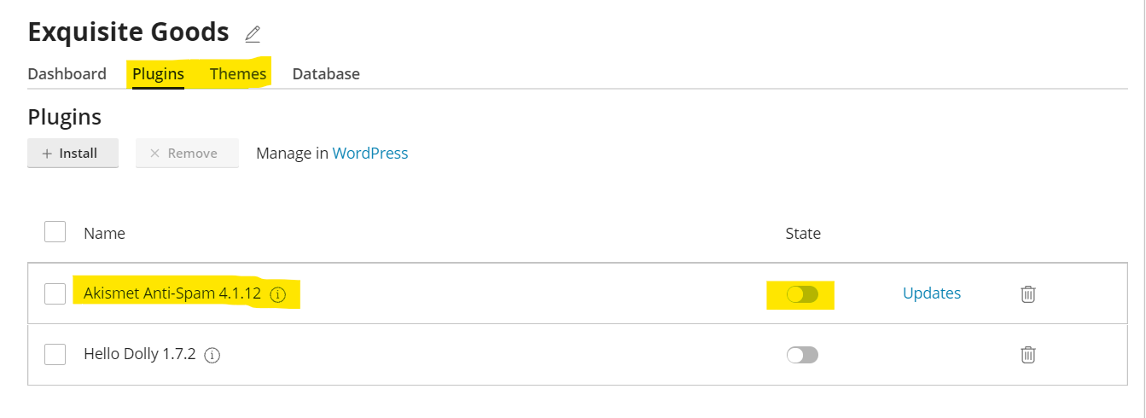
Task: Click the Name column header
Action: click(104, 233)
